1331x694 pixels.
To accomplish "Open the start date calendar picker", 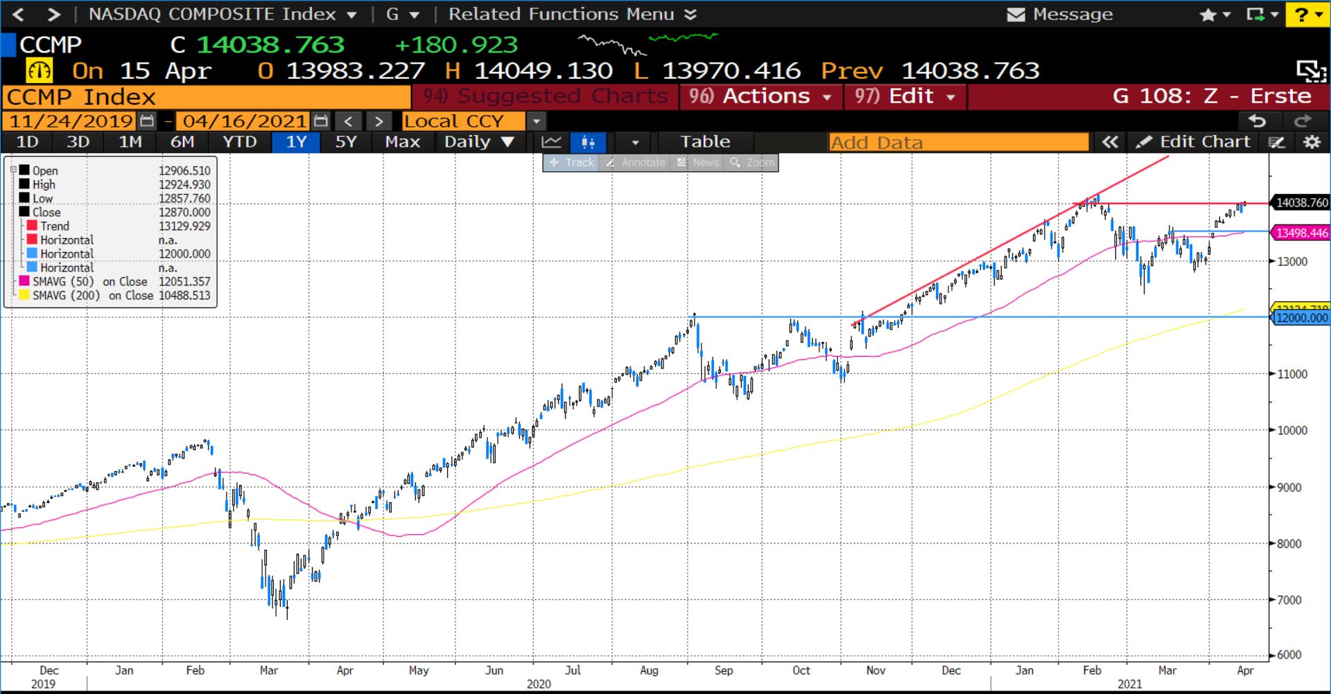I will (147, 121).
